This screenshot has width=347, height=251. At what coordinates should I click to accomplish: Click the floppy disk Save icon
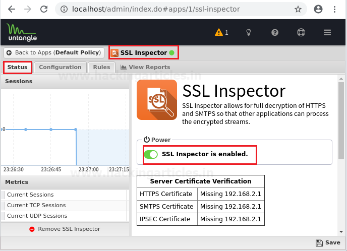[x=319, y=243]
